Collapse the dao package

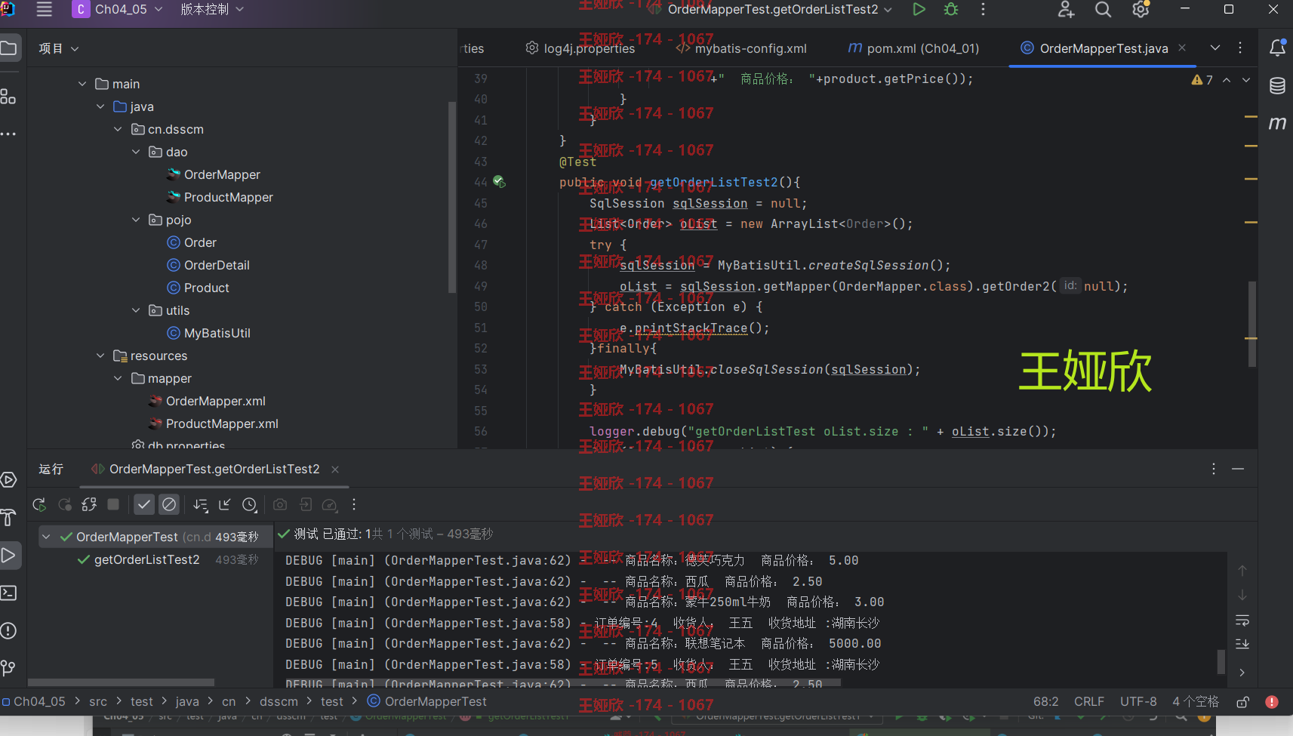136,152
